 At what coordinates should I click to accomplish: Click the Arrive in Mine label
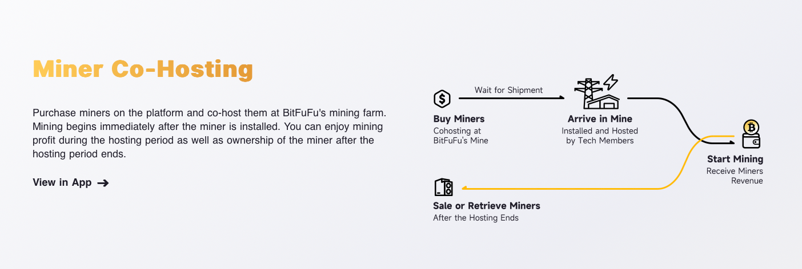(600, 119)
